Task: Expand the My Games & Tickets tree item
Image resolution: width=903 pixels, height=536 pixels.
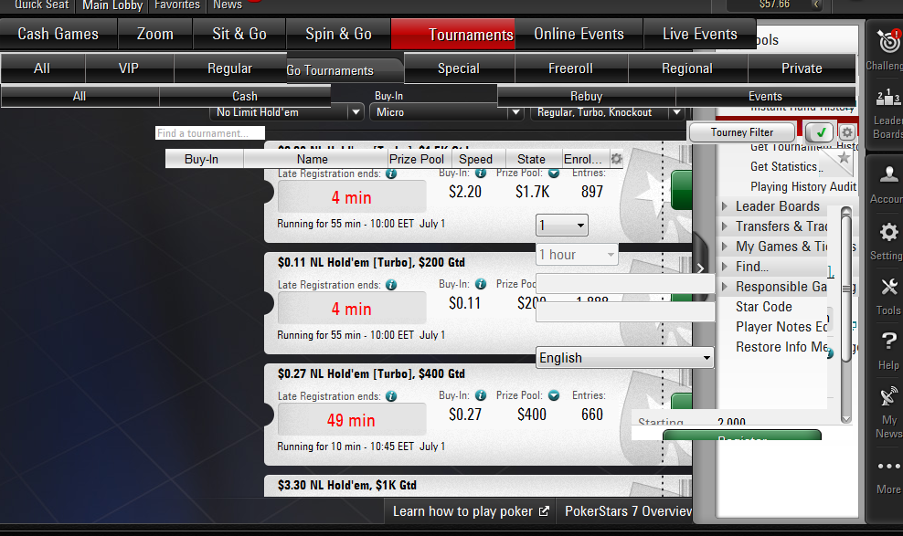Action: [x=725, y=247]
